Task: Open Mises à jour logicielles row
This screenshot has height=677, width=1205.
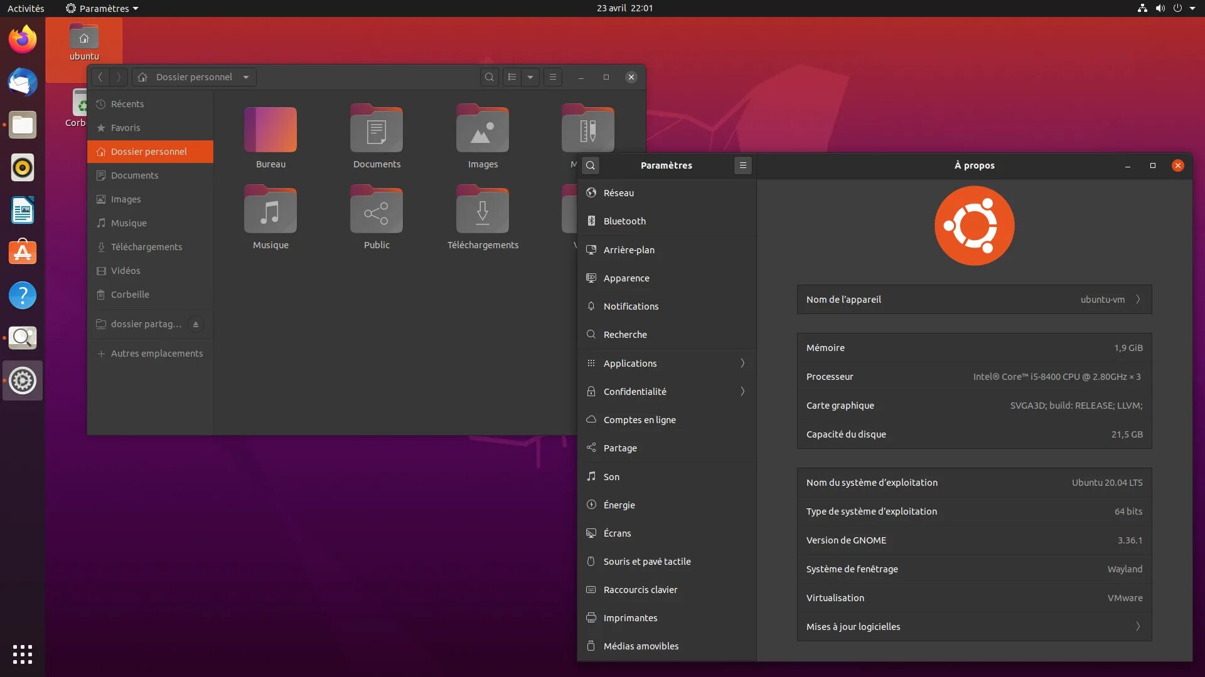Action: pyautogui.click(x=974, y=627)
